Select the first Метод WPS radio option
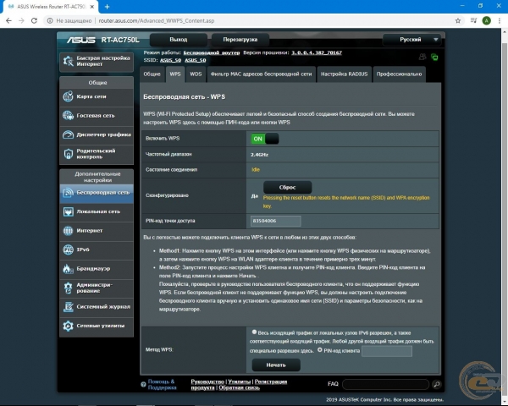This screenshot has width=508, height=406. 255,332
